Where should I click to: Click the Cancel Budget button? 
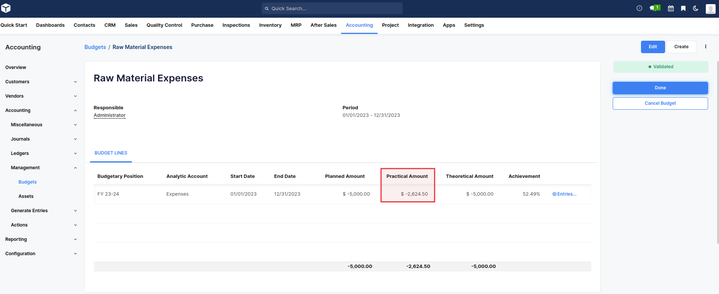[x=660, y=103]
